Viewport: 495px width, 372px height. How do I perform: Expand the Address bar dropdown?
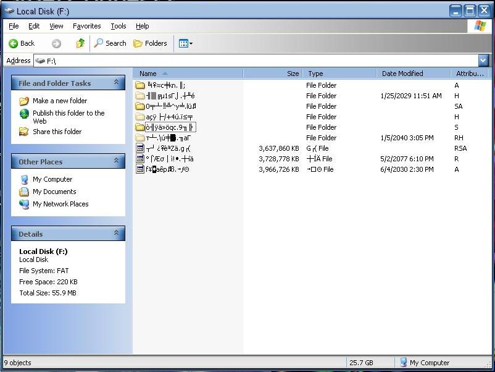483,60
